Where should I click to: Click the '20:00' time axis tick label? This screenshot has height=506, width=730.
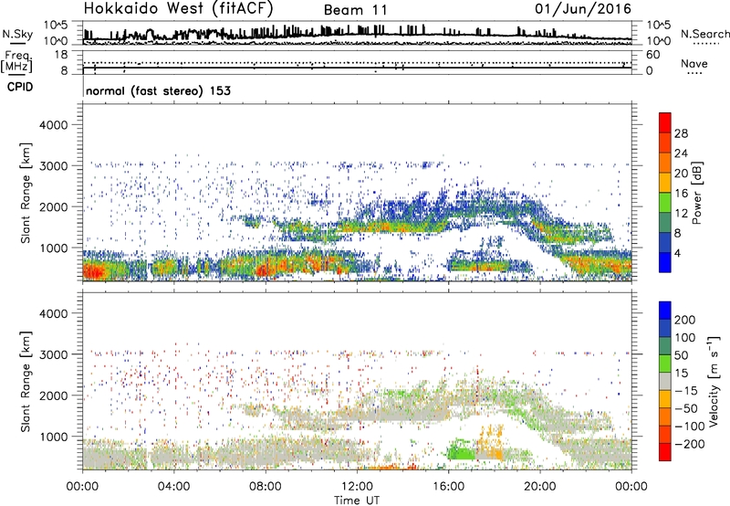540,487
